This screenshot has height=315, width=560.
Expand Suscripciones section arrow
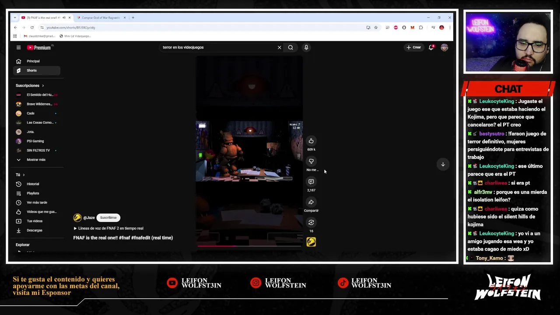[x=43, y=86]
